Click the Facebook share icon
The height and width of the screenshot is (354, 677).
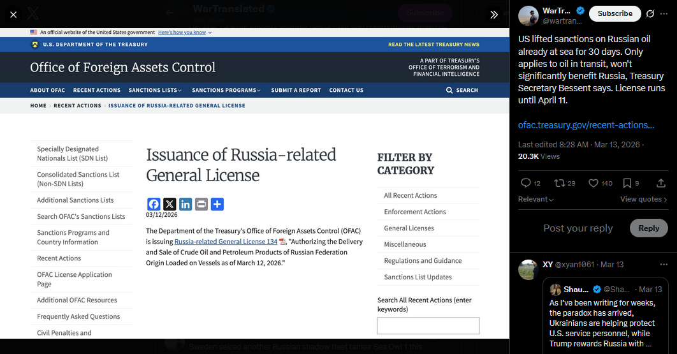[154, 204]
